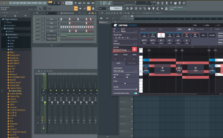
Task: Open the metronome toggle in top toolbar
Action: [x=76, y=3]
